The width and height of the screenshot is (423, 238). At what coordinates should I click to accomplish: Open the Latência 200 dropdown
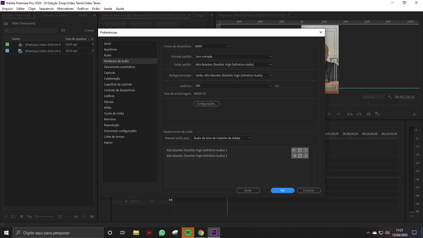click(x=233, y=86)
